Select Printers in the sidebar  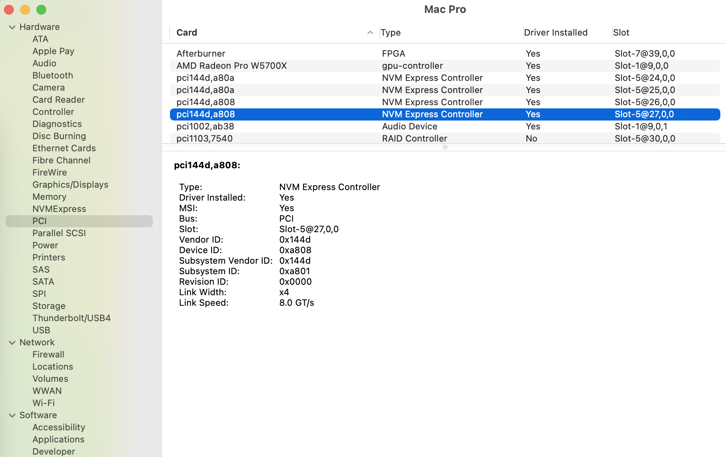(49, 258)
